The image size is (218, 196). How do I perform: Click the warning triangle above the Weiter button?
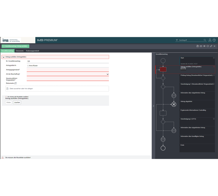pyautogui.click(x=6, y=96)
